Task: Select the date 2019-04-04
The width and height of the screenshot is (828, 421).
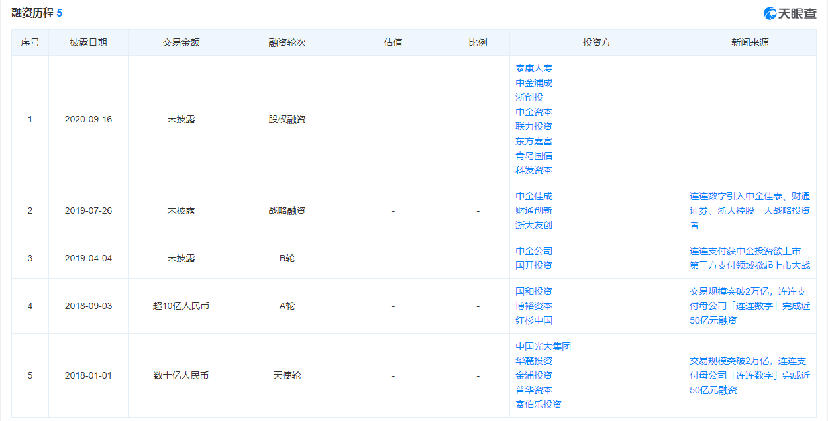Action: point(88,258)
